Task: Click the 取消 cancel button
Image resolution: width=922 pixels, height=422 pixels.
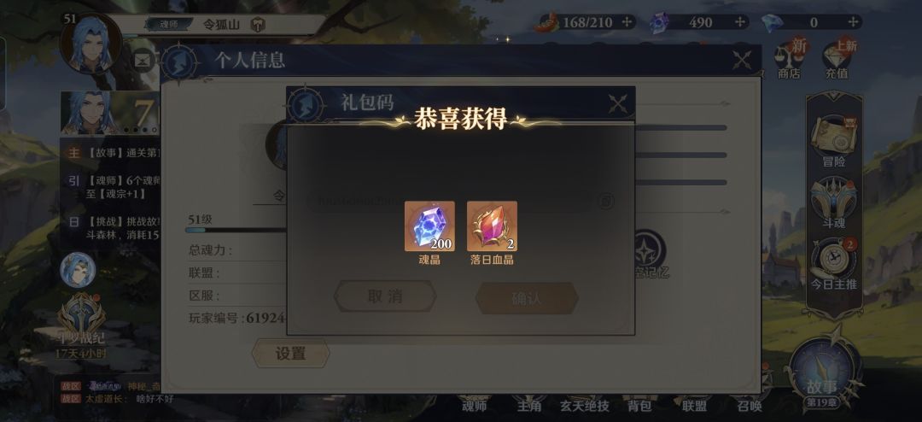Action: (385, 296)
